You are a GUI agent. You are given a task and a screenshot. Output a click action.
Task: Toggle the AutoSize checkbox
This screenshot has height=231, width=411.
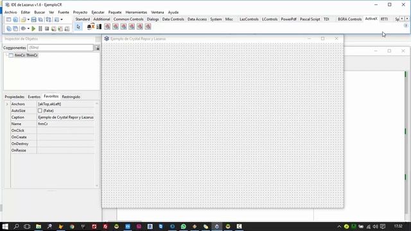click(40, 111)
